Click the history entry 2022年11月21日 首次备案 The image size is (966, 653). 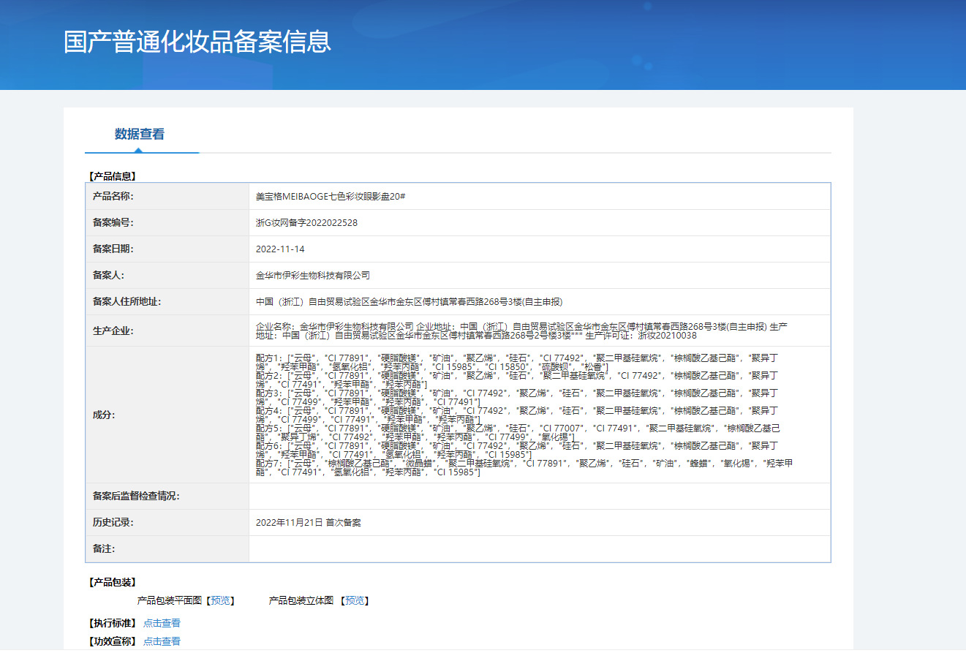pos(308,523)
